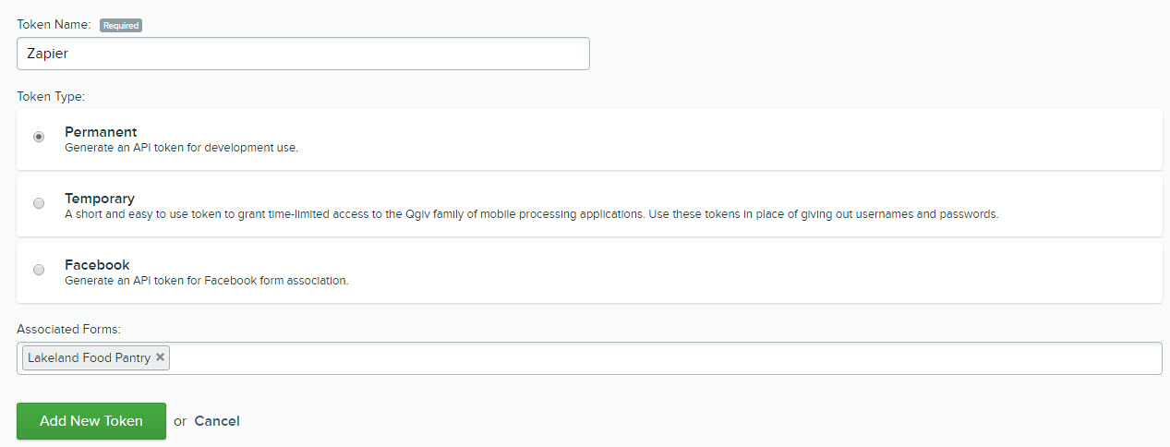
Task: Select the Permanent token type radio
Action: (x=39, y=137)
